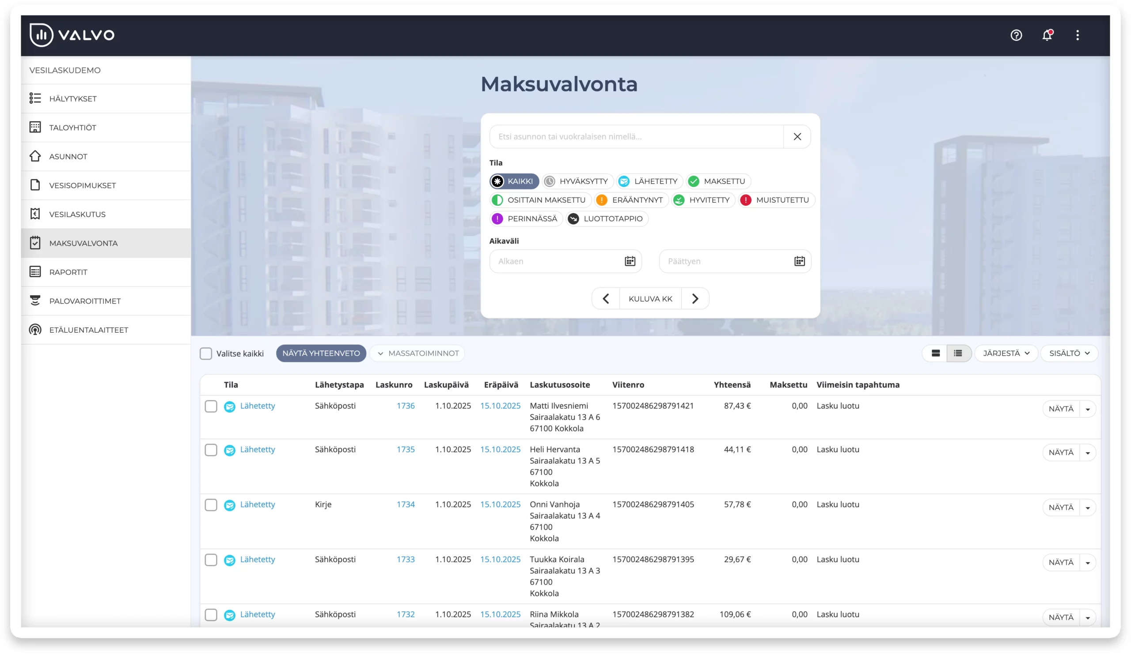The height and width of the screenshot is (654, 1131).
Task: Go to the previous month arrow
Action: (605, 298)
